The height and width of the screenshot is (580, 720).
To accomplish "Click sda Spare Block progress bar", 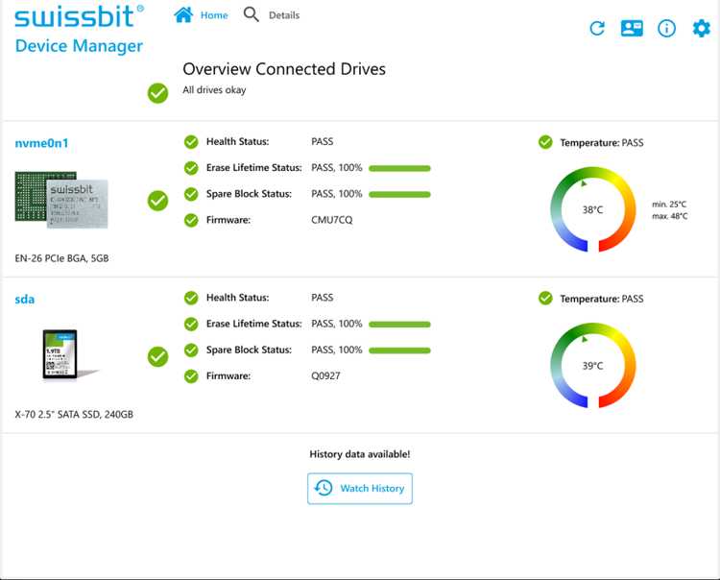I will (399, 350).
